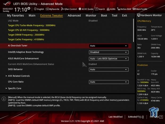Click the 05/02/2021 date text
This screenshot has height=124, width=165.
[8, 9]
